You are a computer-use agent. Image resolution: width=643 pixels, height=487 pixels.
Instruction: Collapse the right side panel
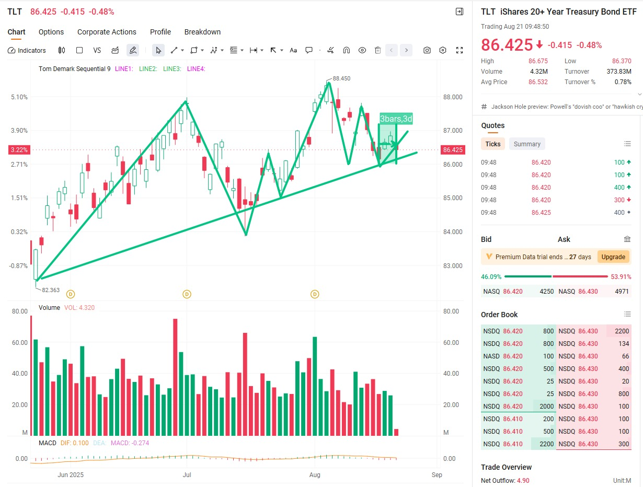(x=460, y=11)
